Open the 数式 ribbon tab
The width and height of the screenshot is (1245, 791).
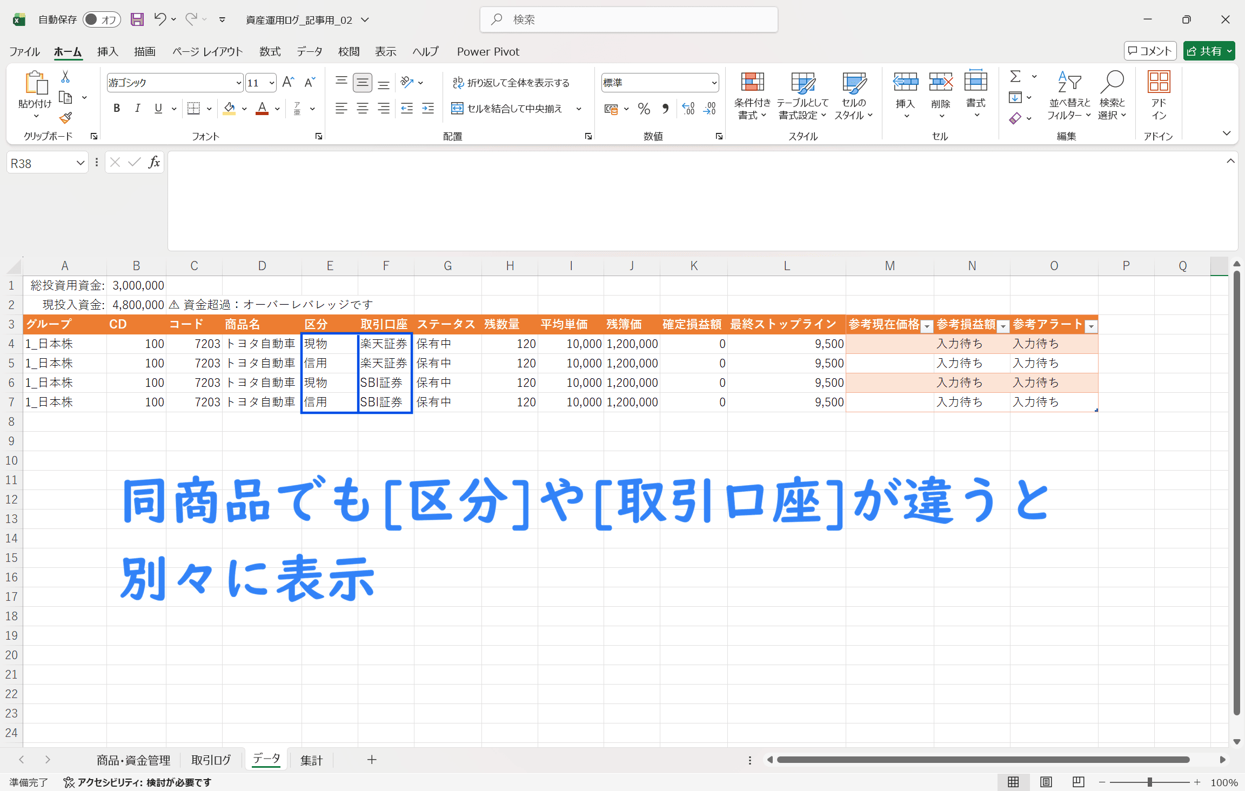click(270, 51)
